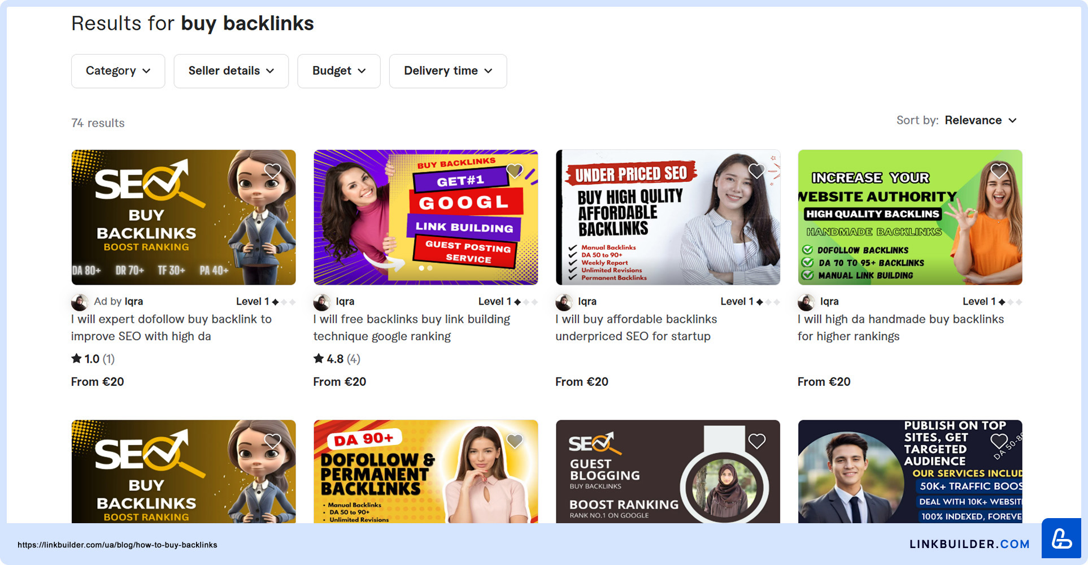The image size is (1088, 565).
Task: Open the Category filter dropdown
Action: (x=118, y=71)
